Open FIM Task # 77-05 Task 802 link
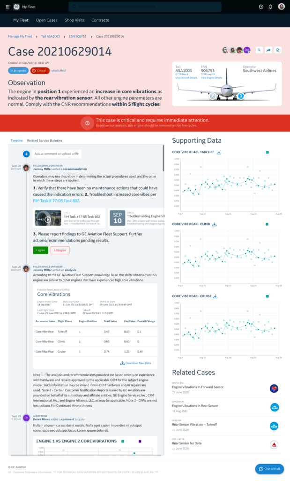The height and width of the screenshot is (481, 290). 57,201
